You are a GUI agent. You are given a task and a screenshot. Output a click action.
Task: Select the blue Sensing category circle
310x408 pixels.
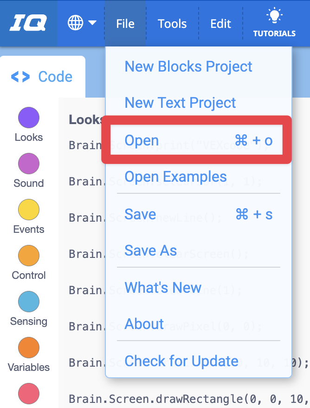pyautogui.click(x=29, y=302)
